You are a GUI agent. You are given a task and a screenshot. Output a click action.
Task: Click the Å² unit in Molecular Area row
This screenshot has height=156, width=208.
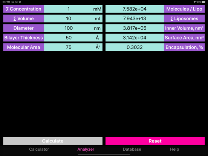[98, 47]
